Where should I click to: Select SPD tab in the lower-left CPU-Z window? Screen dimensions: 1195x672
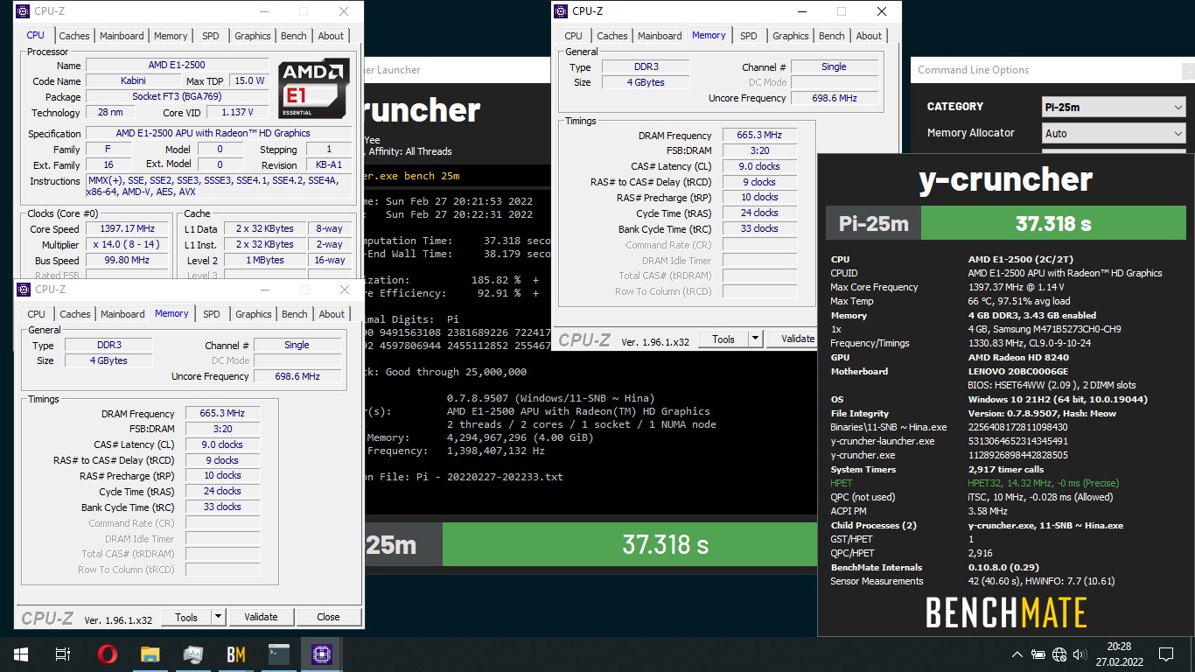[212, 314]
